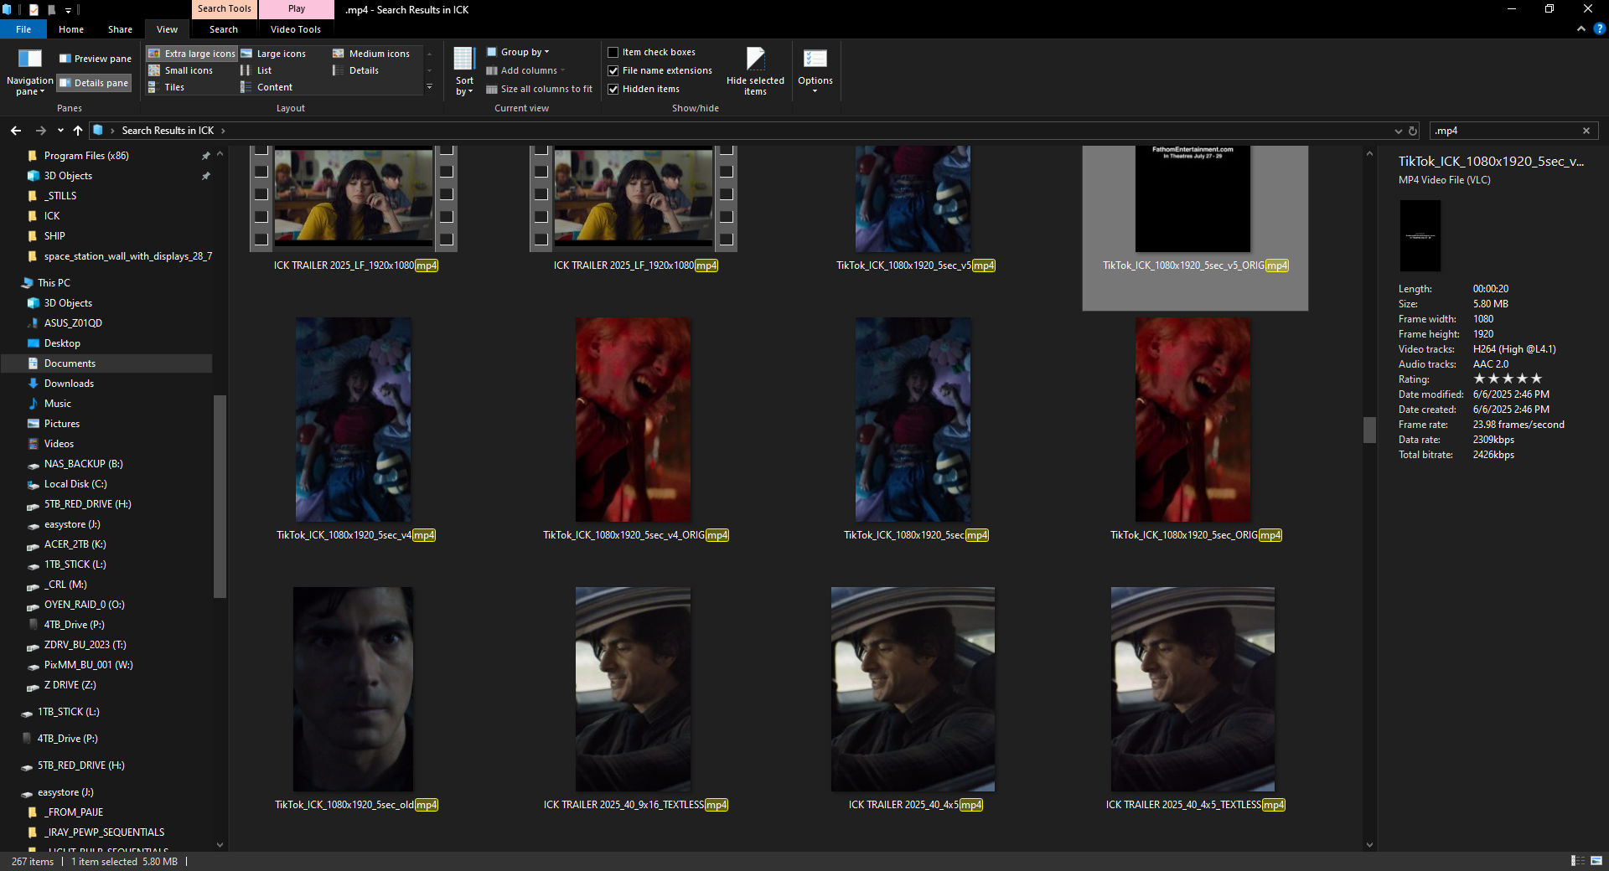Switch layout to Content view
This screenshot has height=871, width=1609.
point(266,87)
